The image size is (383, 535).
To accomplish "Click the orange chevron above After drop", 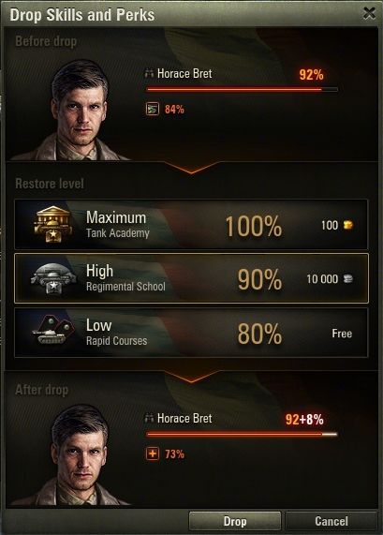I will (x=191, y=377).
